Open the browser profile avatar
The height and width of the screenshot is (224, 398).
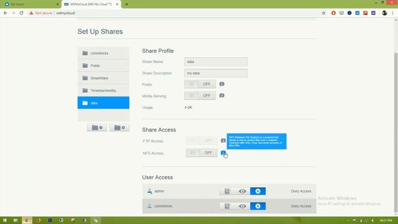coord(384,13)
